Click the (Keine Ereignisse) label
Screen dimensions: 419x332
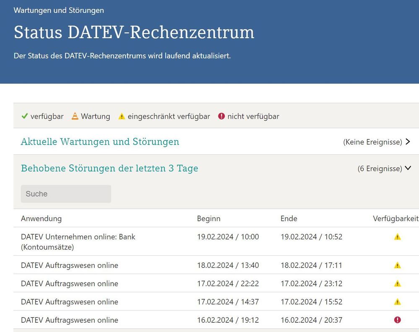[x=372, y=142]
